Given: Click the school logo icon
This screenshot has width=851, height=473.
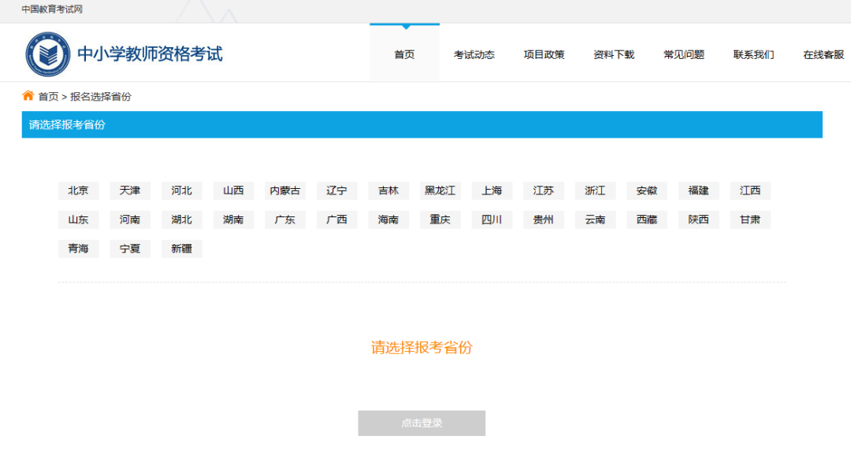Looking at the screenshot, I should (x=47, y=52).
